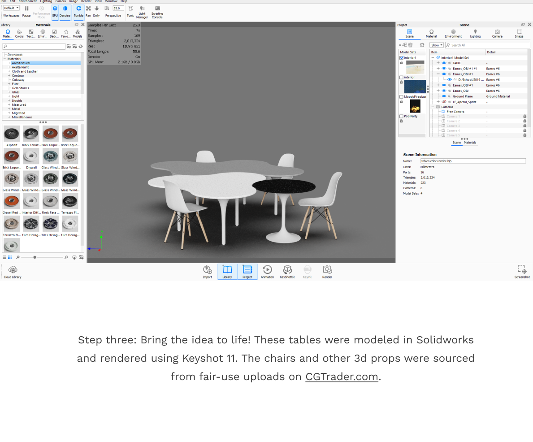This screenshot has width=533, height=442.
Task: Toggle the Denoise option
Action: (65, 12)
